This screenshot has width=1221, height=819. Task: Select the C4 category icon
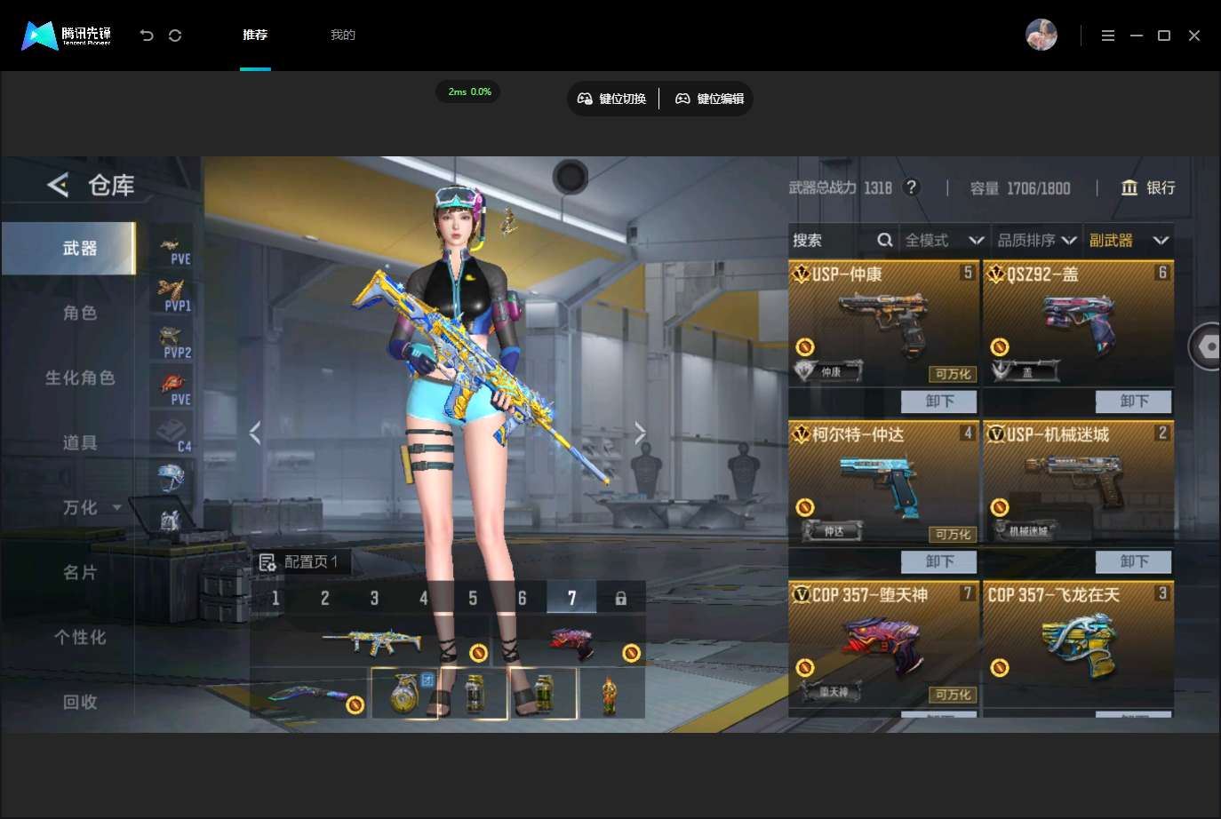172,435
